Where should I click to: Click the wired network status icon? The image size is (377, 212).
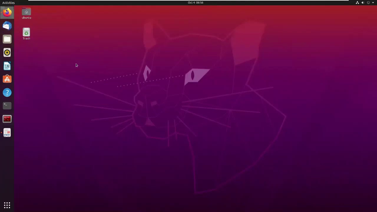(x=357, y=3)
